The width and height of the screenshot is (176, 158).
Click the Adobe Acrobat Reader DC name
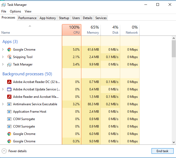pos(36,82)
